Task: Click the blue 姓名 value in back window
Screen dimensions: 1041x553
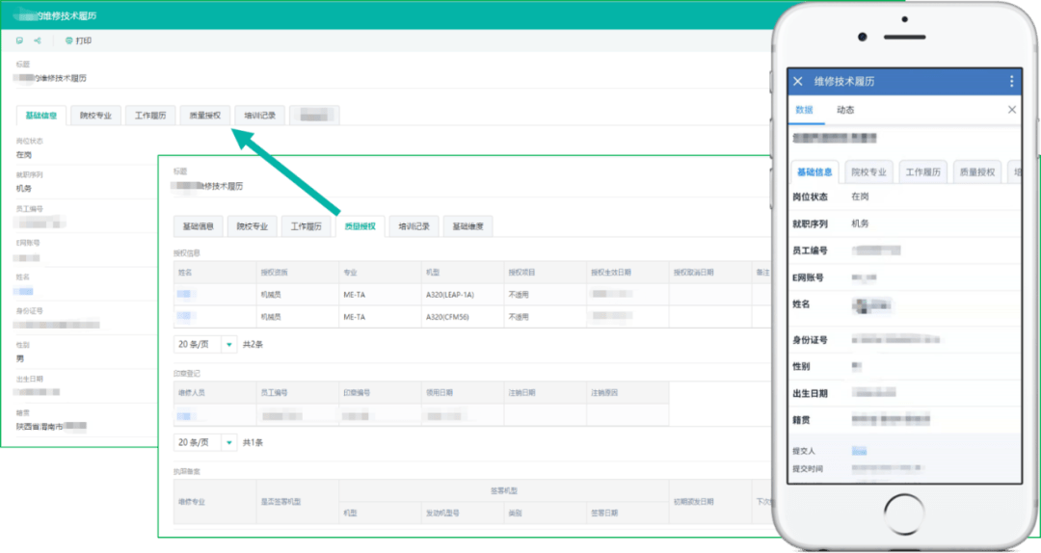Action: click(x=24, y=291)
